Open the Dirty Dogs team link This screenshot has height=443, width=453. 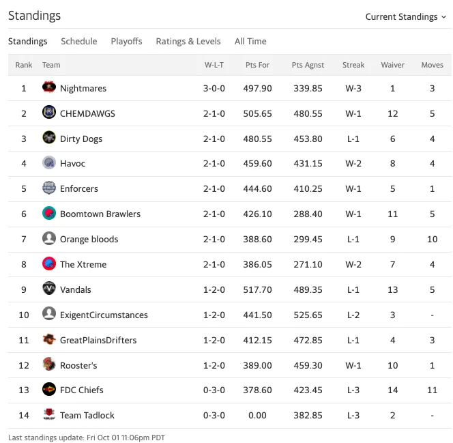click(81, 139)
